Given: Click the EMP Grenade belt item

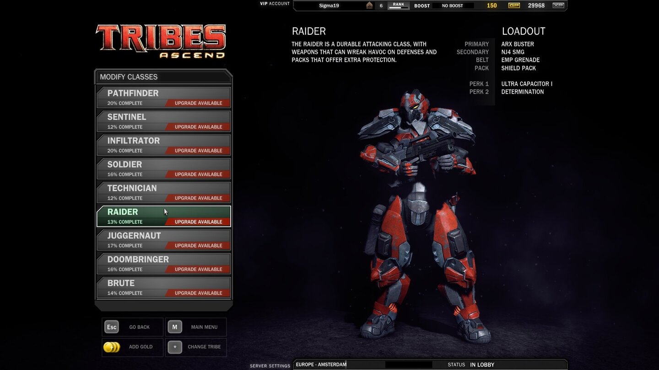Looking at the screenshot, I should (x=520, y=60).
